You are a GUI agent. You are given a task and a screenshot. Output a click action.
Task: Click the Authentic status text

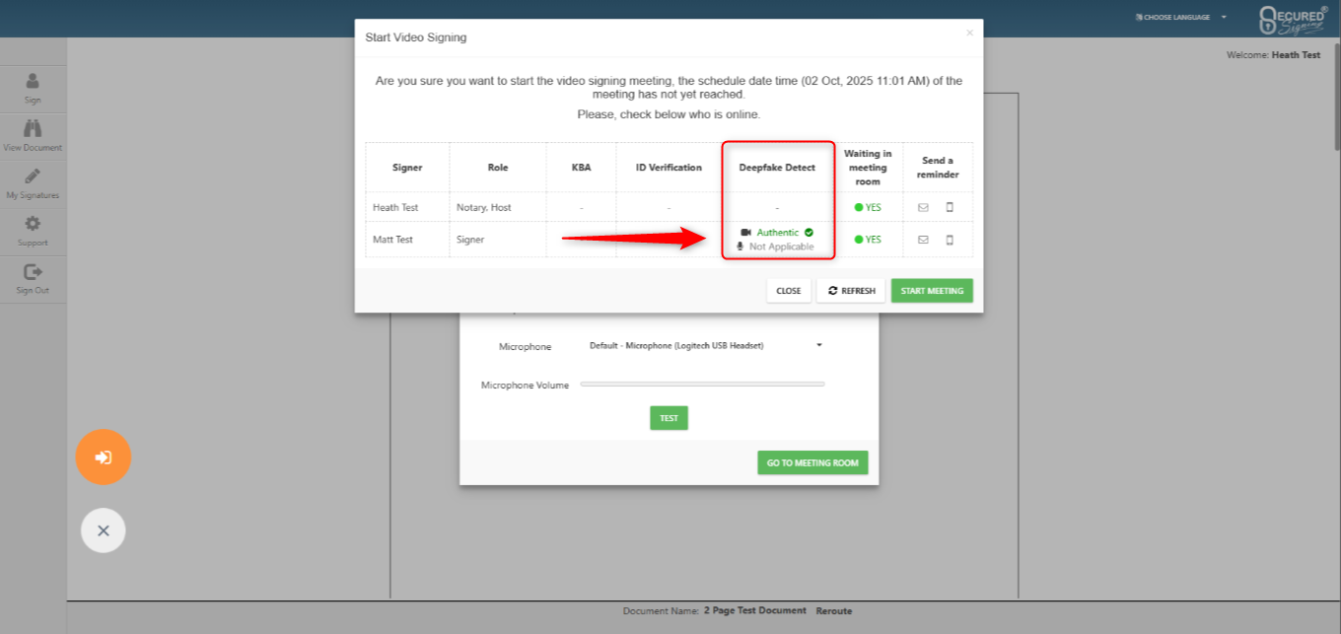pos(778,233)
